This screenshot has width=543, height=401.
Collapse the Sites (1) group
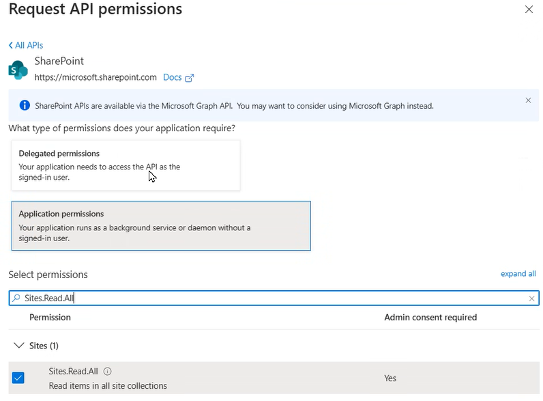[18, 346]
